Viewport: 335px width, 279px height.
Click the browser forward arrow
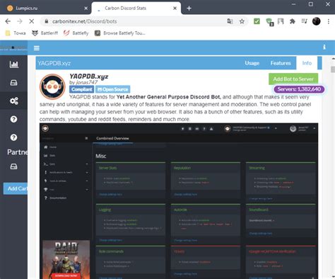[20, 21]
